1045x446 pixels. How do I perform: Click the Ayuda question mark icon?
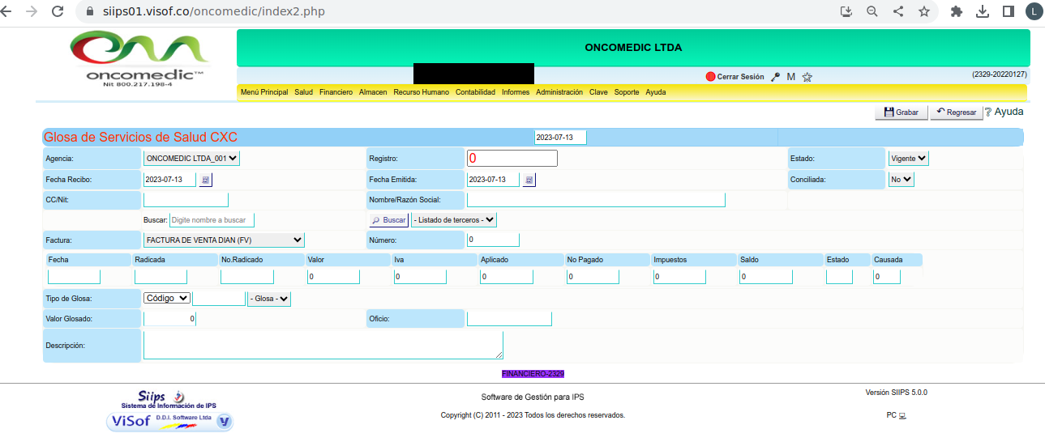pyautogui.click(x=988, y=113)
